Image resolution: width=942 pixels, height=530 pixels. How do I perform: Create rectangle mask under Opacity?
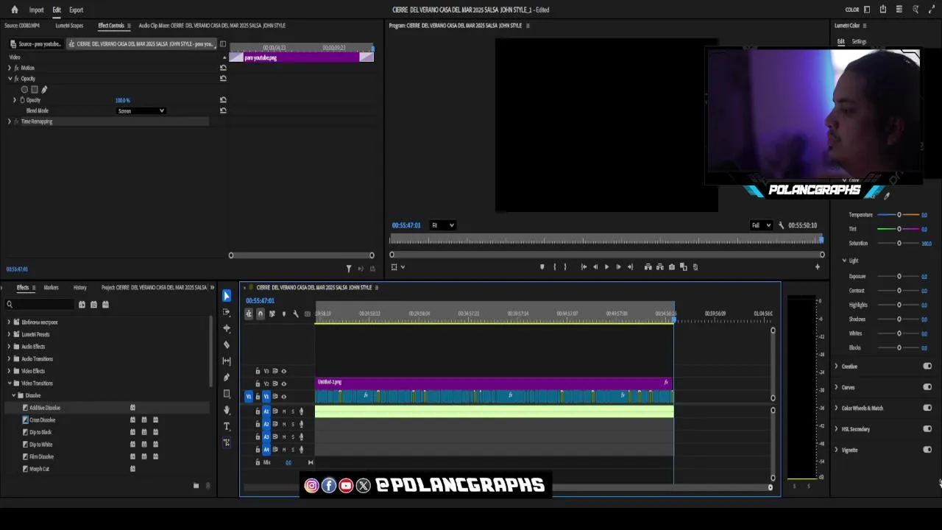click(34, 89)
